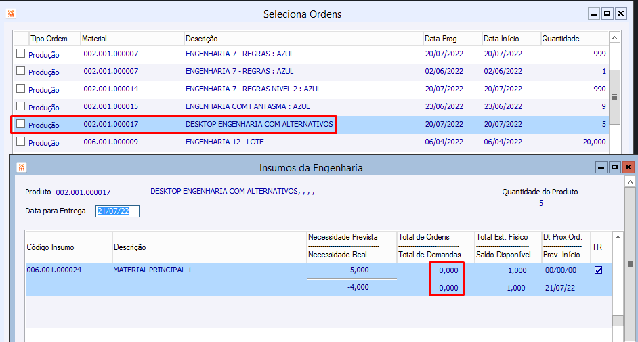Minimize the Insumos da Engenharia window
This screenshot has width=638, height=342.
coord(601,167)
